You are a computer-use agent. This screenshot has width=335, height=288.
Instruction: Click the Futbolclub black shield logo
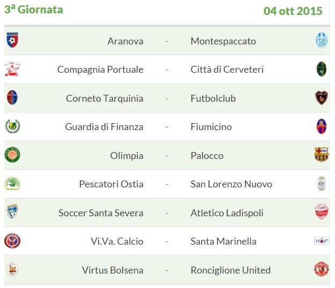(321, 98)
